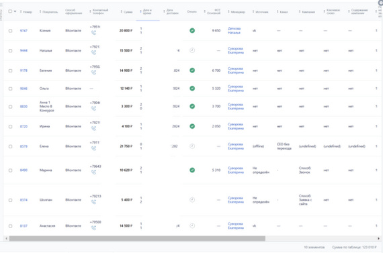Image resolution: width=383 pixels, height=253 pixels.
Task: Click the Содержание кампании column header
Action: click(359, 11)
